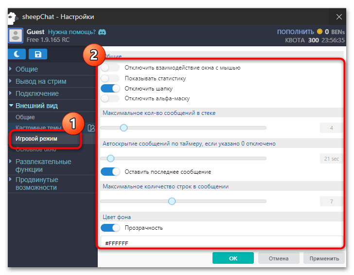Click the gold BENs coin icon
The height and width of the screenshot is (275, 354).
(x=319, y=32)
